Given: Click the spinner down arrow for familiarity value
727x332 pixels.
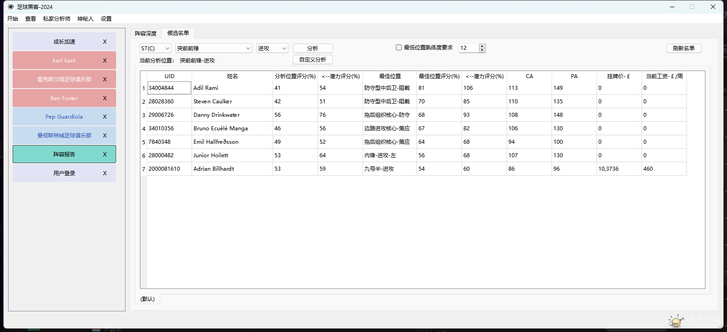Looking at the screenshot, I should pos(482,50).
